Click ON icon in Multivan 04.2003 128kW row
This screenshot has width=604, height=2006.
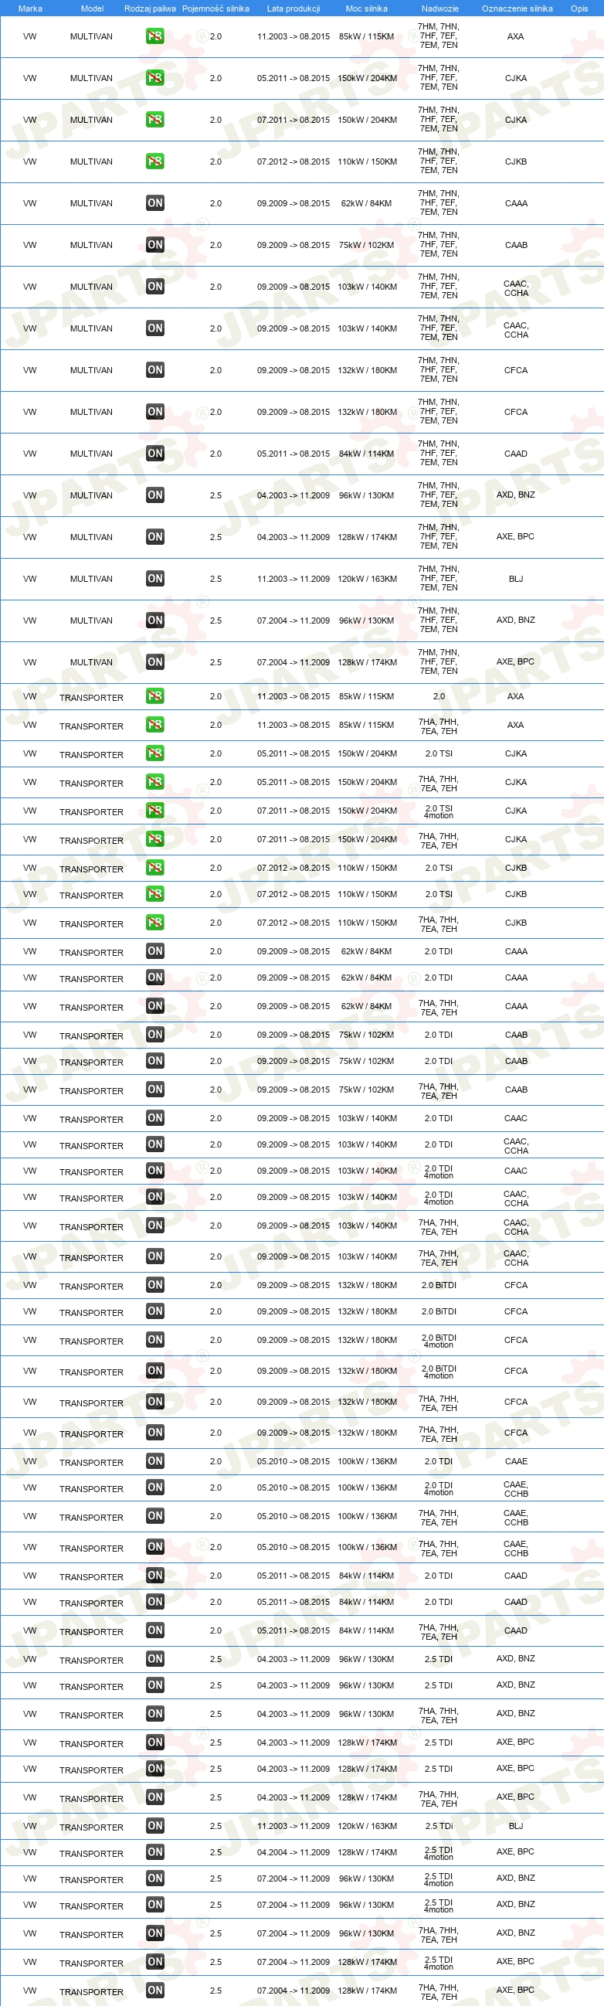(155, 536)
